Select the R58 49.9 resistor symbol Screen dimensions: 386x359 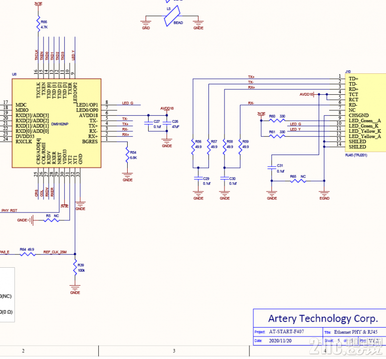[x=224, y=147]
